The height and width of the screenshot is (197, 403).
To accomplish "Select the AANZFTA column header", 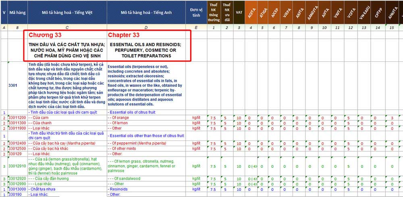I will (312, 13).
